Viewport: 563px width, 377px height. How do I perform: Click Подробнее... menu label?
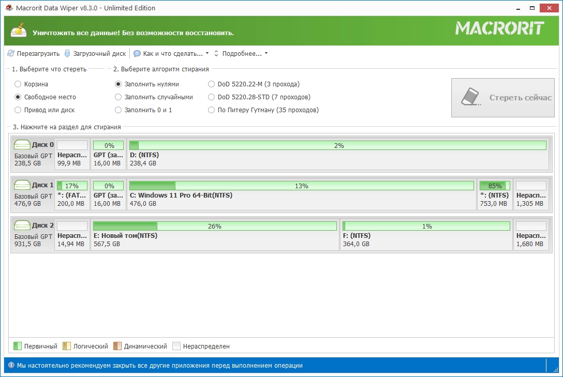(242, 54)
